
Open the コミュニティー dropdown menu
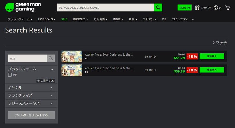click(183, 19)
